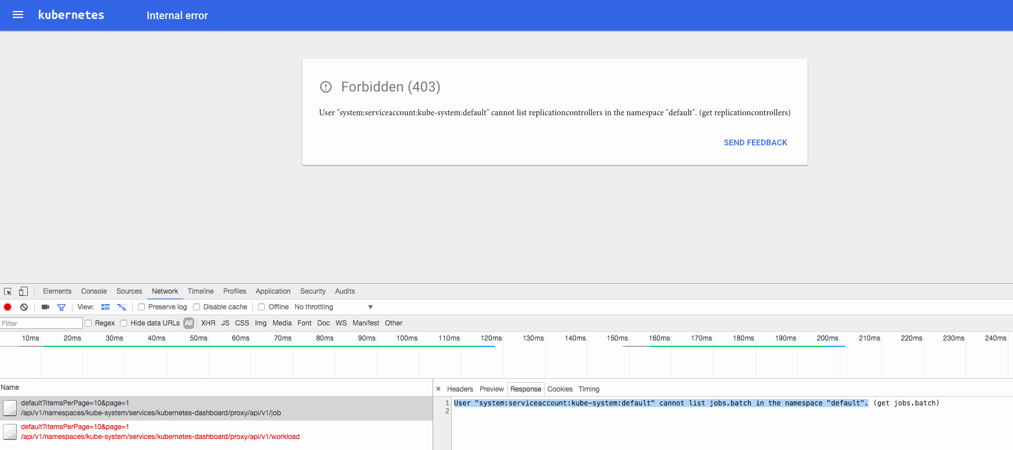
Task: Enable the Regex filter checkbox
Action: coord(88,323)
